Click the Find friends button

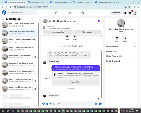pos(116,13)
